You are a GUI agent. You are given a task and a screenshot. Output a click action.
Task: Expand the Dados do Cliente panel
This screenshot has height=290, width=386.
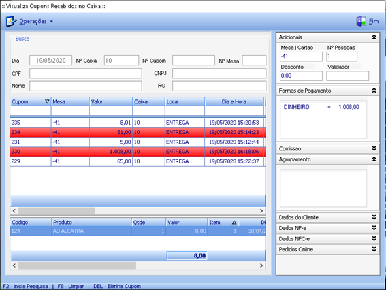click(x=374, y=217)
